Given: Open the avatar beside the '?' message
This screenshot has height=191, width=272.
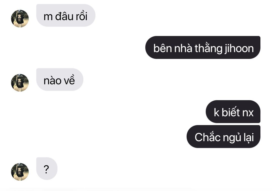Looking at the screenshot, I should point(20,172).
